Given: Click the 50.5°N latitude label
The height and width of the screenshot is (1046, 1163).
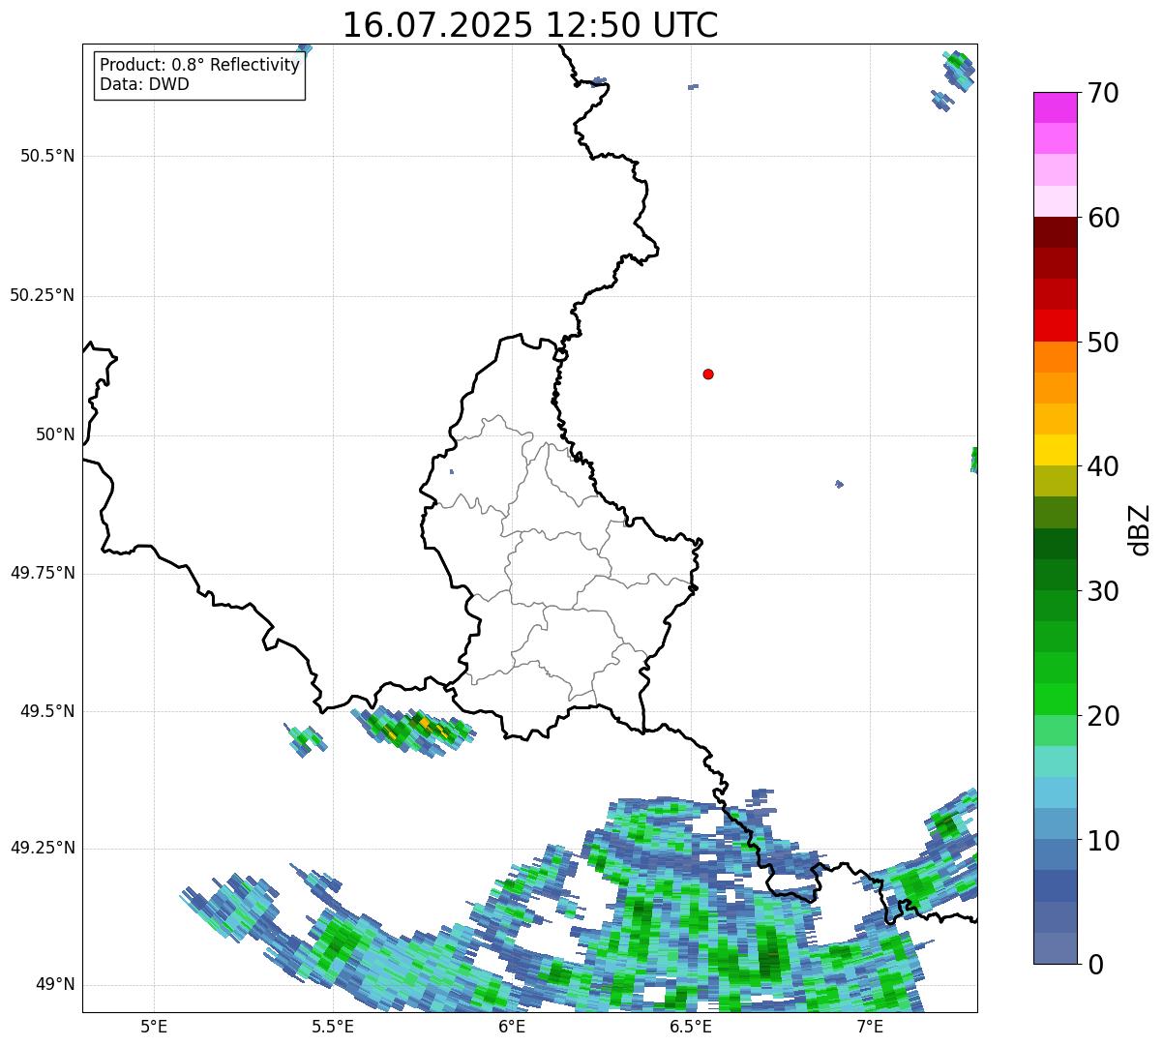Looking at the screenshot, I should click(47, 156).
